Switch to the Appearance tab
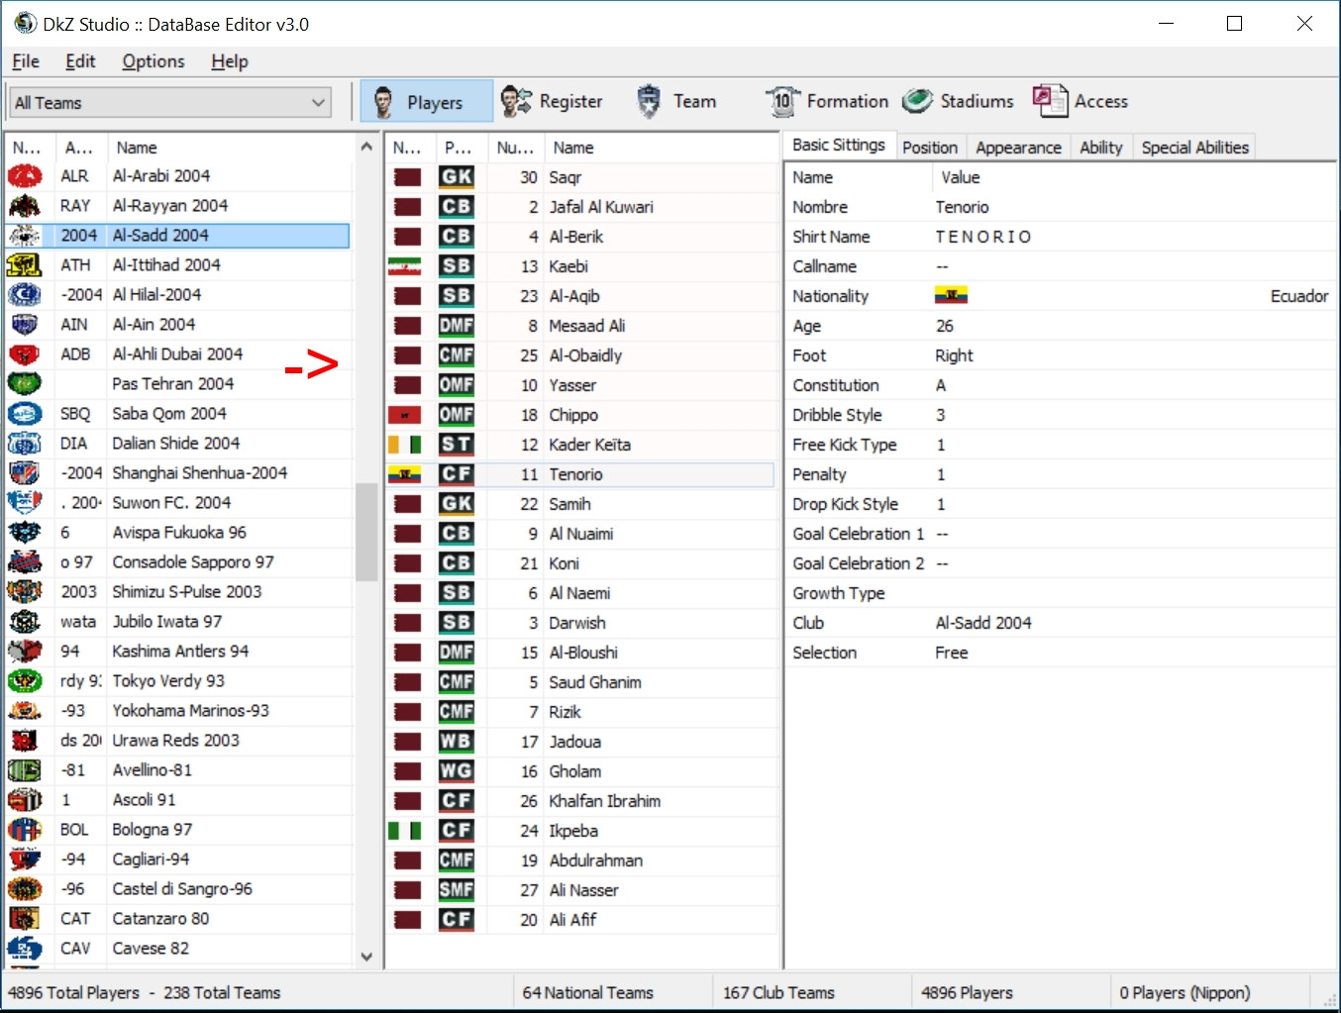 pos(1018,148)
